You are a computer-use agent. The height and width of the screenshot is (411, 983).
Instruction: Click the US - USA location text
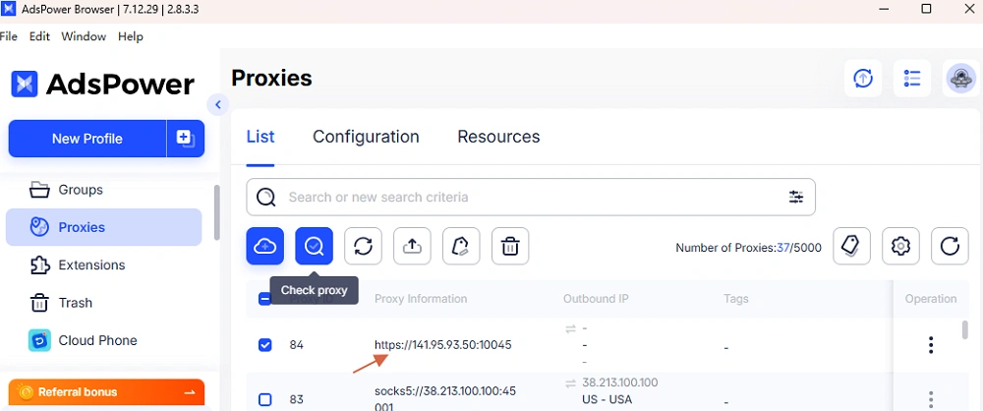click(607, 400)
